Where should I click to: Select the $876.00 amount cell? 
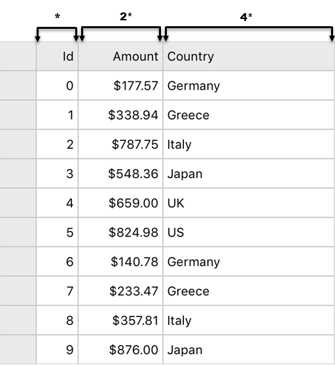click(x=120, y=349)
